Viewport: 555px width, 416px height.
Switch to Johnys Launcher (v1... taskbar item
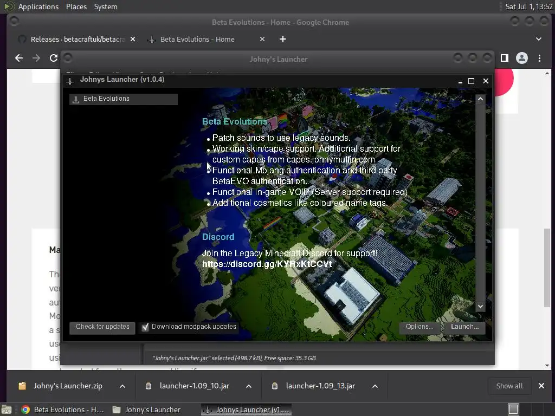(247, 409)
